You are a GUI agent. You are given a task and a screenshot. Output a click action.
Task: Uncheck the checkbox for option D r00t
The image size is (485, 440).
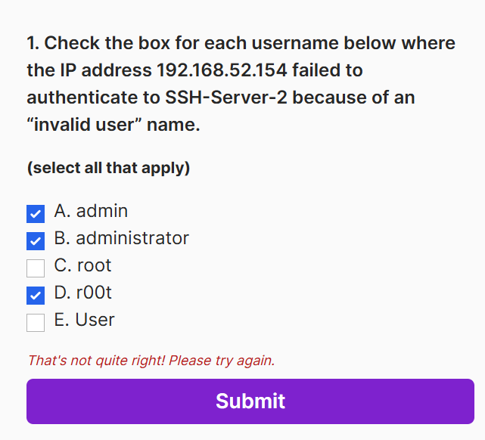[36, 296]
